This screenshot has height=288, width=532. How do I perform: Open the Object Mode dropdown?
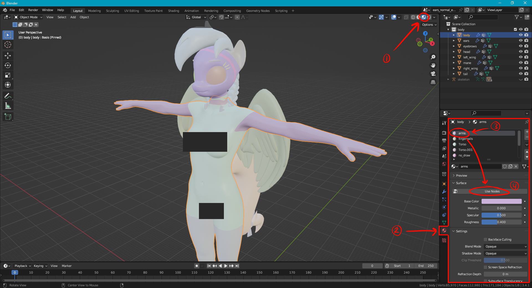pos(28,17)
